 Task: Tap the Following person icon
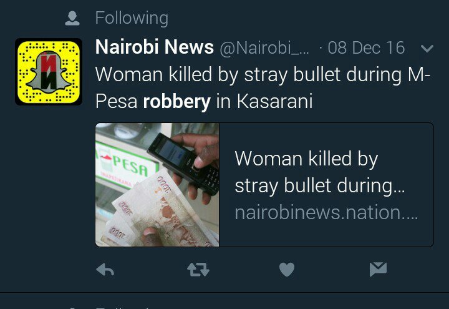pyautogui.click(x=72, y=18)
